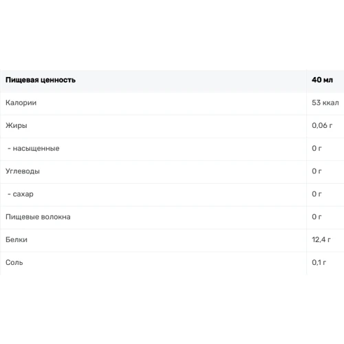This screenshot has height=344, width=344.
Task: Click the 'Пищевая ценность' header cell
Action: pyautogui.click(x=41, y=80)
